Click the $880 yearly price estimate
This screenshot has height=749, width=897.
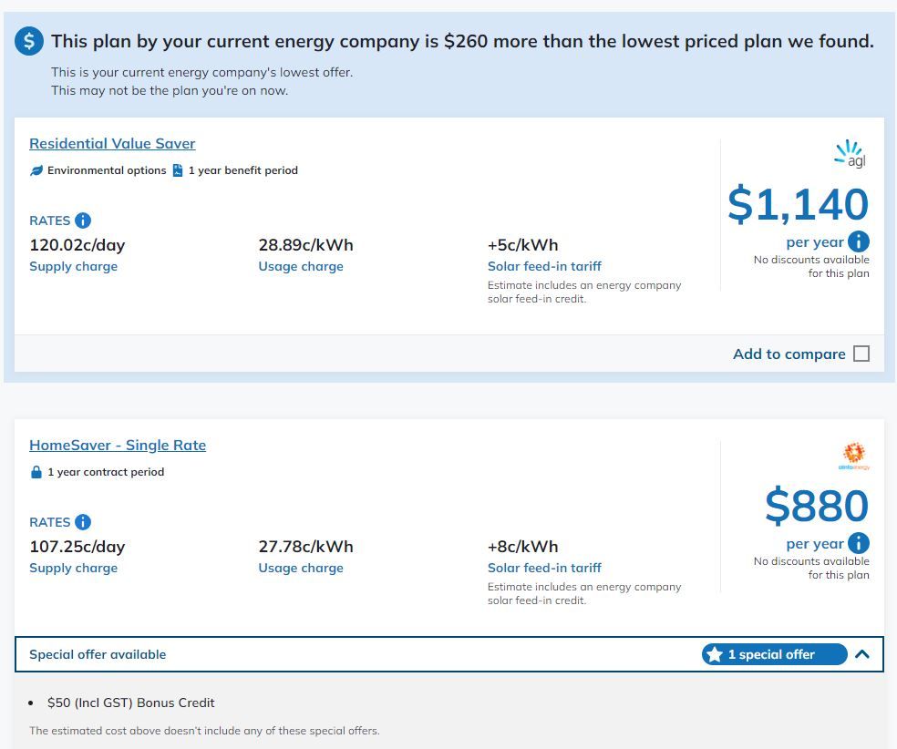pos(817,506)
